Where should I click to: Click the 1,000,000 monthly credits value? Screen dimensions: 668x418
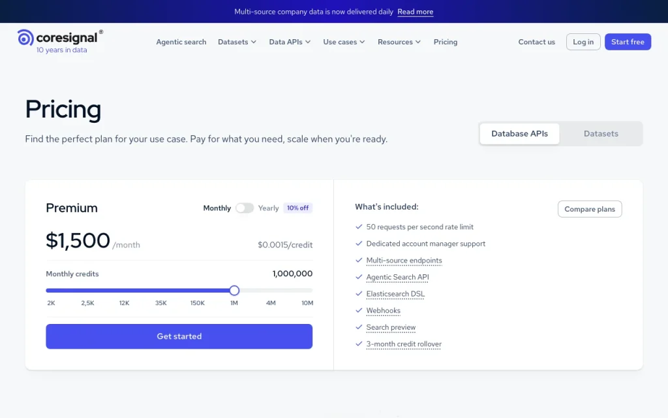pyautogui.click(x=292, y=274)
